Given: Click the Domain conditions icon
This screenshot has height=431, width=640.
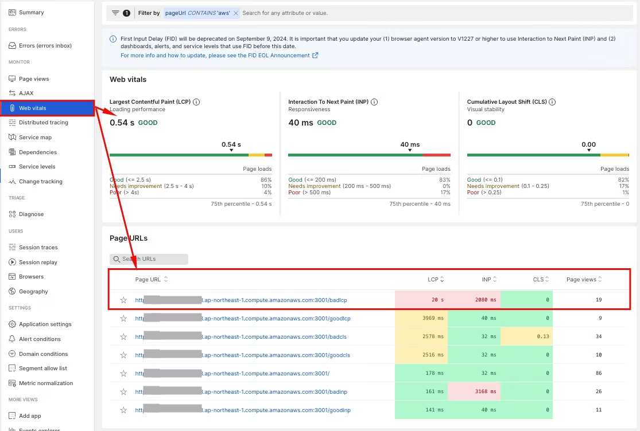Looking at the screenshot, I should click(x=12, y=354).
